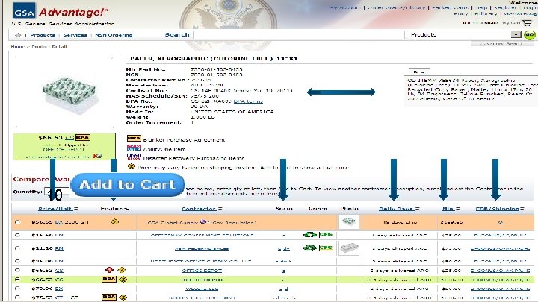Select the radio button for the $75.53 row
Viewport: 538px width, 302px height.
click(x=17, y=298)
